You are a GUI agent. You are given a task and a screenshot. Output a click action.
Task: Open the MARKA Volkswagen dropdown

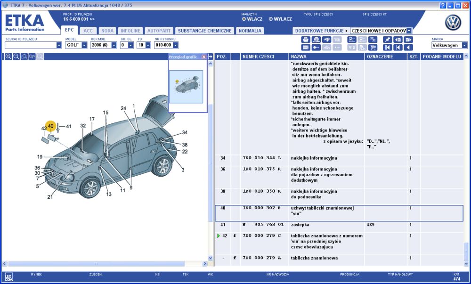[x=465, y=45]
